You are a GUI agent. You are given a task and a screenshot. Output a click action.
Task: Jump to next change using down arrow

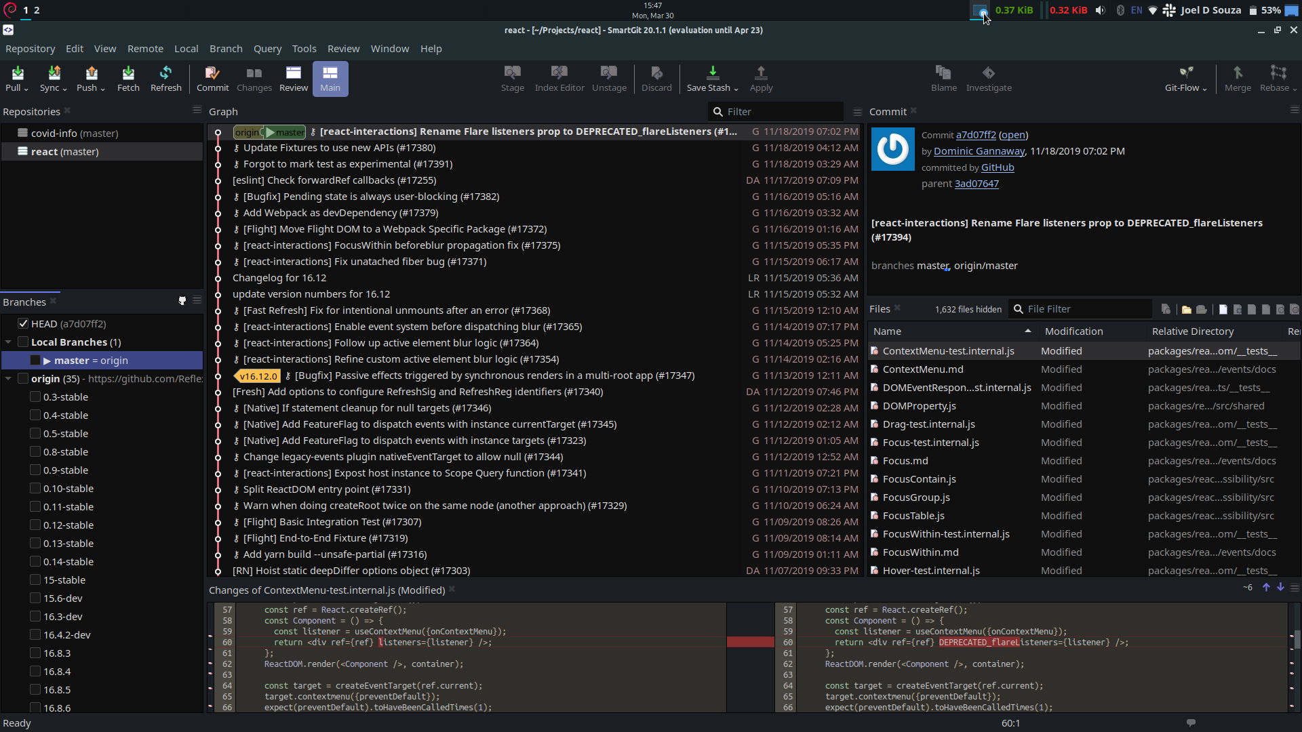1280,588
